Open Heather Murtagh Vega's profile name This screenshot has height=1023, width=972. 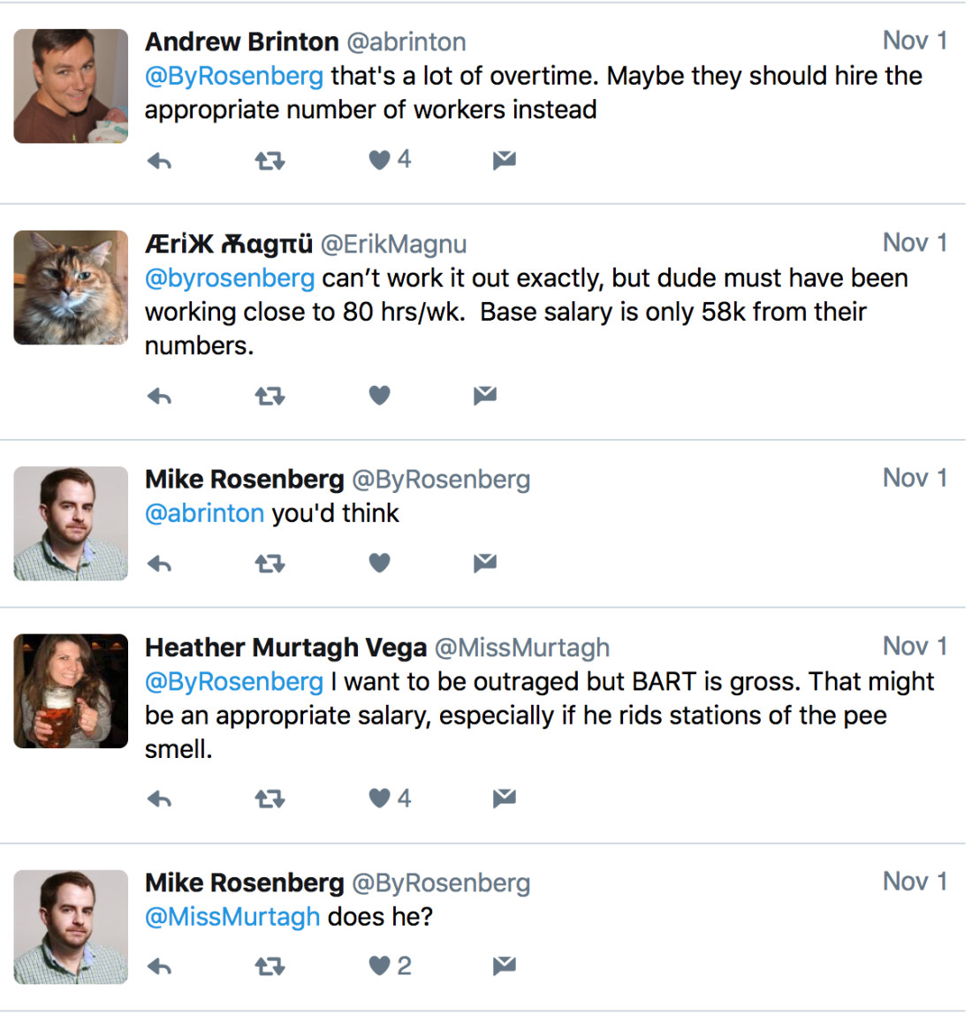click(x=285, y=648)
